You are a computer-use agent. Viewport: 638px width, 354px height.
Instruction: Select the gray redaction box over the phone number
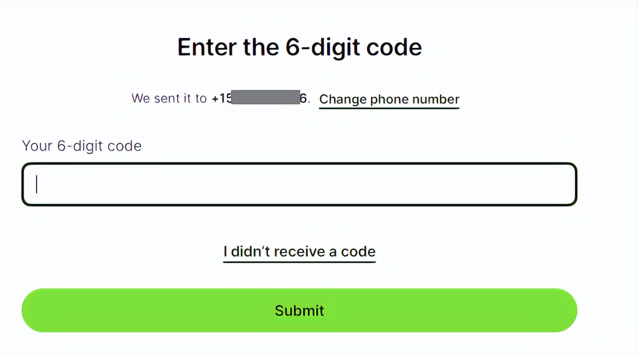265,97
